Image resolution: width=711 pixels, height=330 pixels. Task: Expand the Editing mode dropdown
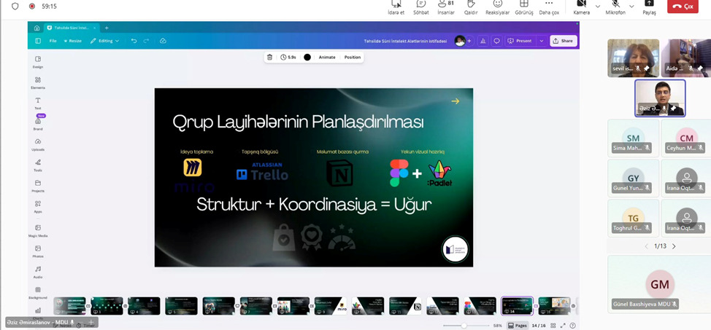tap(104, 41)
